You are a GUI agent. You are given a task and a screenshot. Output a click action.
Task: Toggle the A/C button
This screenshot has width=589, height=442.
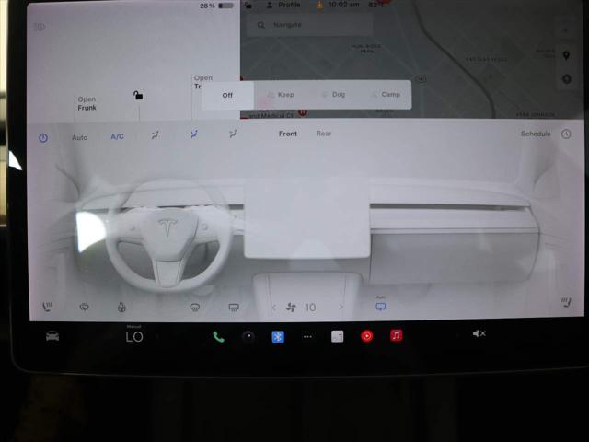[x=117, y=136]
